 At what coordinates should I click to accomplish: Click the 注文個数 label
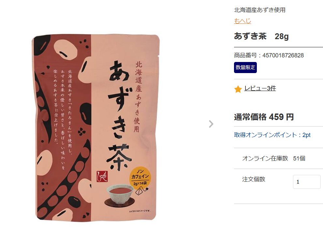pyautogui.click(x=254, y=179)
